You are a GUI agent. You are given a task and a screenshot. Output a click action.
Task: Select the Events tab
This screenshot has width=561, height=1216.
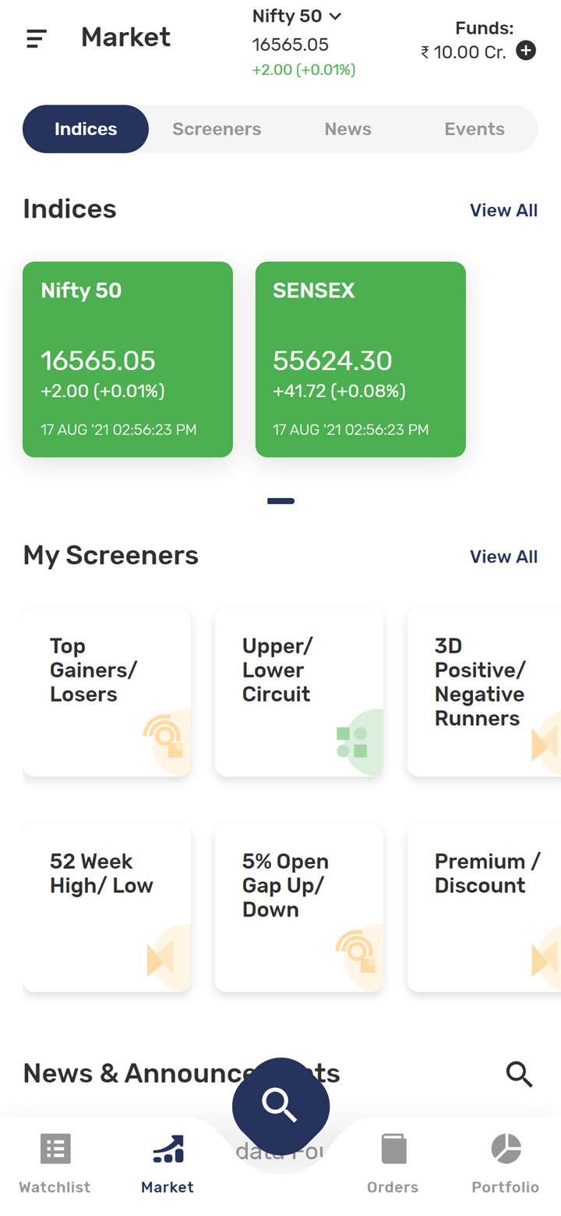click(475, 129)
